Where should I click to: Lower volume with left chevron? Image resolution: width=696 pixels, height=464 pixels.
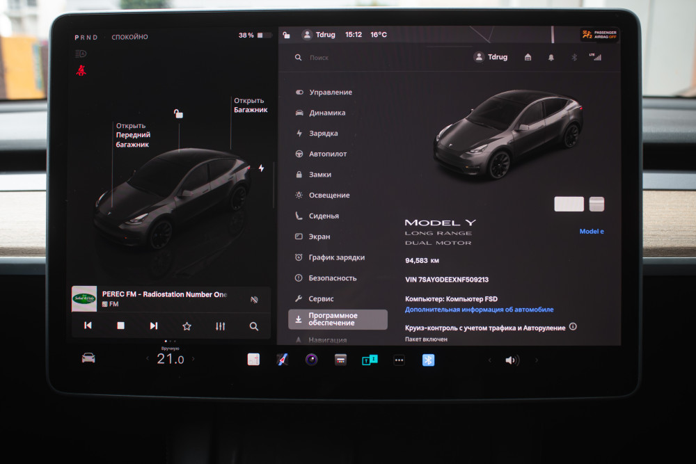(x=489, y=360)
